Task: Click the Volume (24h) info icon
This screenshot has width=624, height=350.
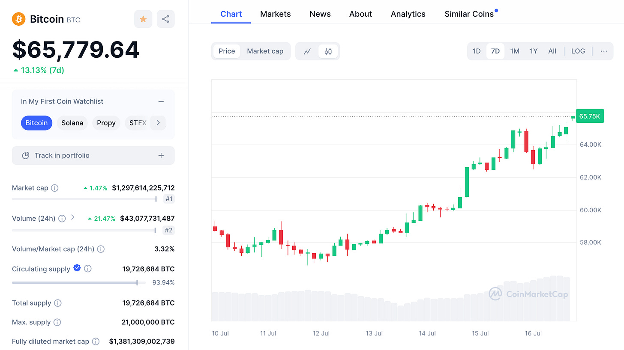Action: pos(62,219)
